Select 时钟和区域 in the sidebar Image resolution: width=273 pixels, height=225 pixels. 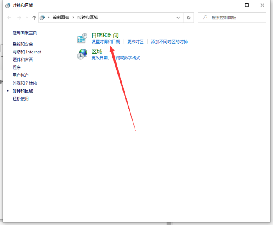coord(23,91)
